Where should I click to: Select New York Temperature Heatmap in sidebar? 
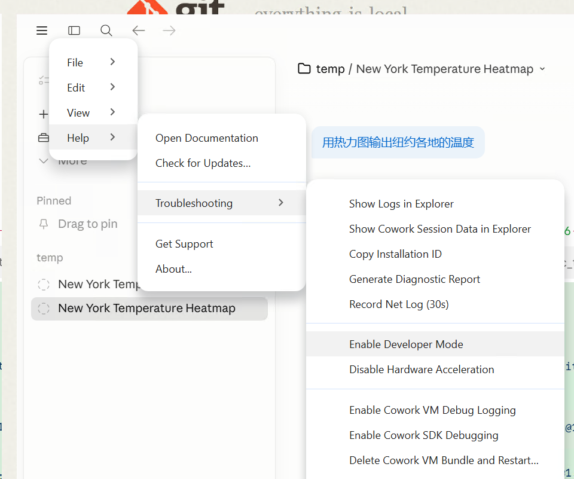tap(148, 309)
